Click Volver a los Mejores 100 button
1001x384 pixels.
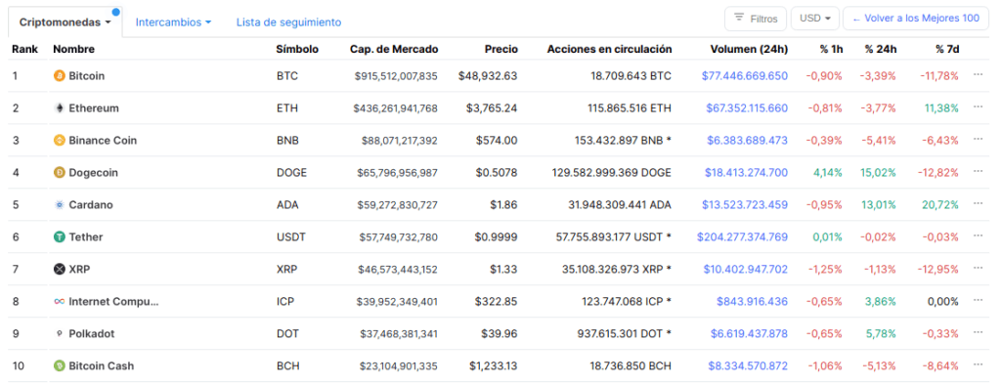coord(916,19)
